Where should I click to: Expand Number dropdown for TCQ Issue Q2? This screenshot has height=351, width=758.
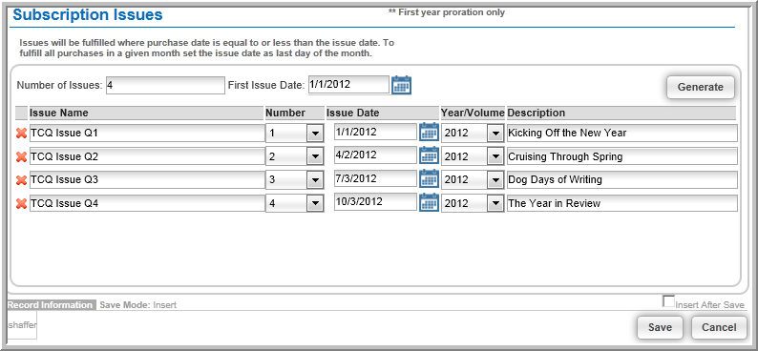(315, 157)
